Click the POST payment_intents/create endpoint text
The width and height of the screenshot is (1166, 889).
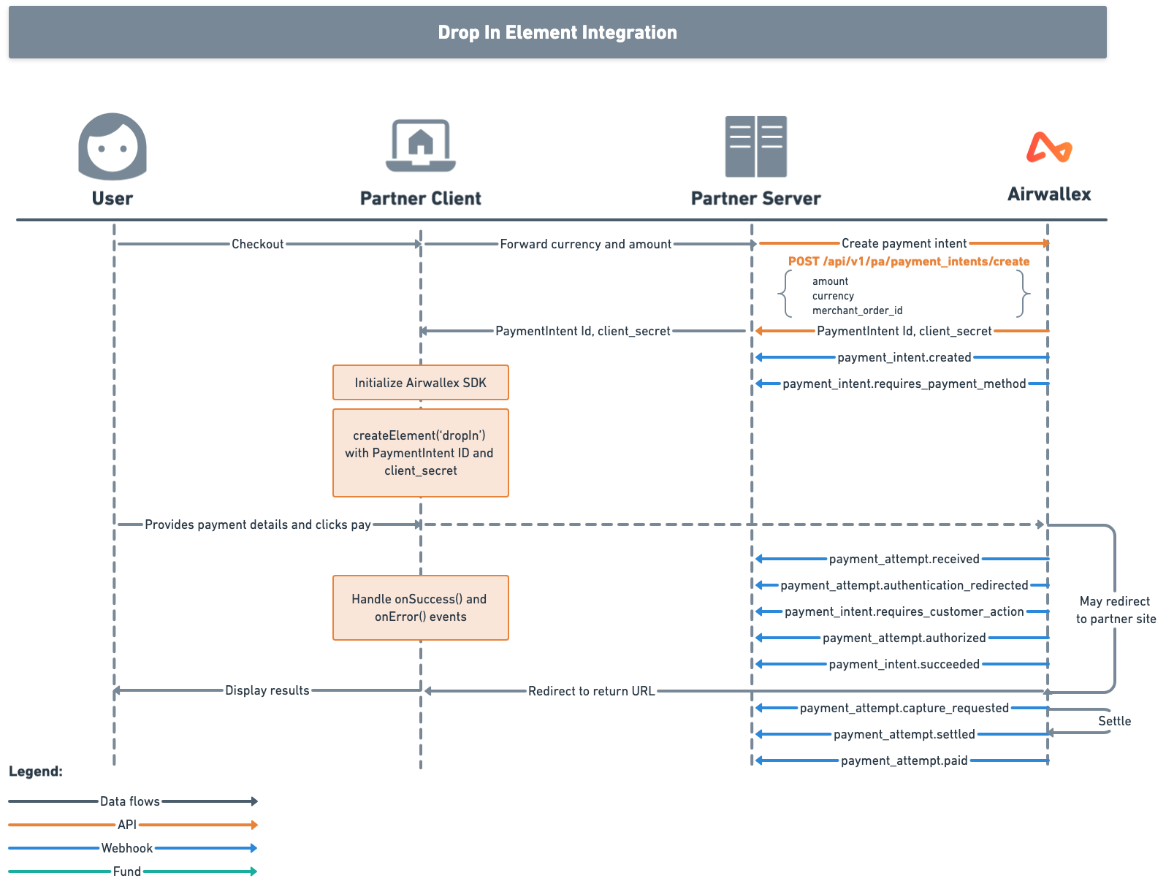pos(909,262)
